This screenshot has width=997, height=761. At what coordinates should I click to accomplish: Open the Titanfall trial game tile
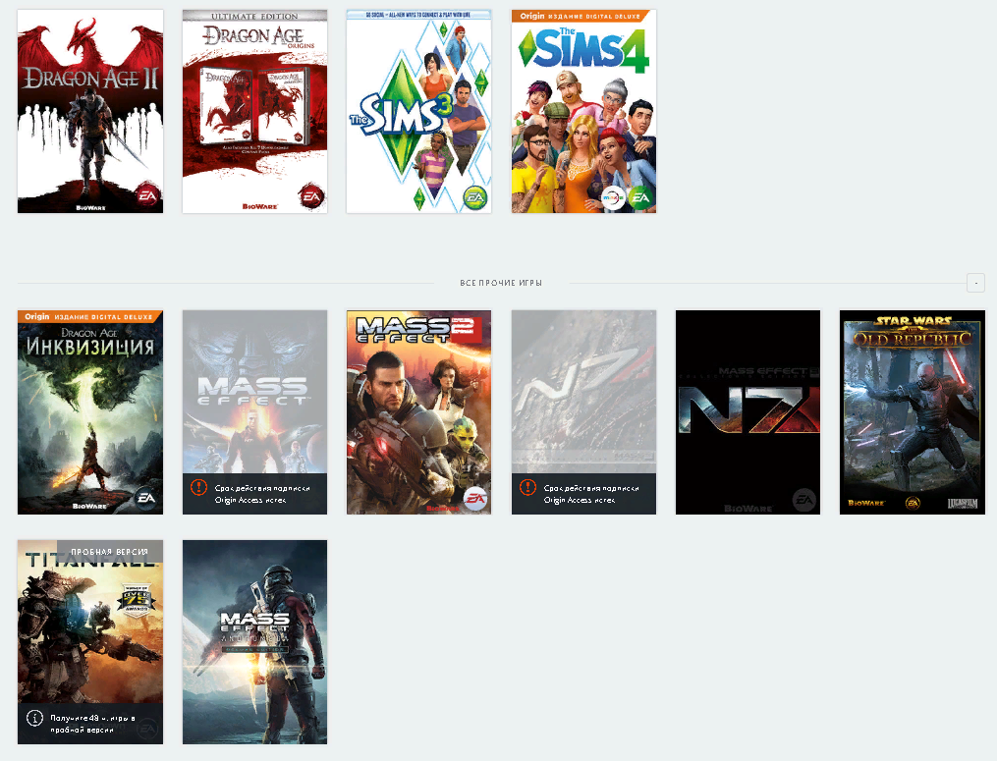[90, 642]
